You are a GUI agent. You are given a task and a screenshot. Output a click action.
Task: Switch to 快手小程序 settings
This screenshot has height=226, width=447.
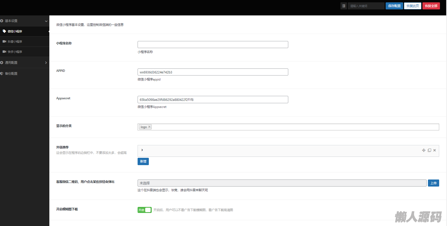(x=25, y=52)
